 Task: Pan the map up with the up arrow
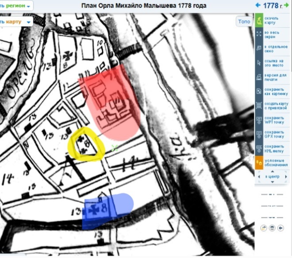[273, 171]
